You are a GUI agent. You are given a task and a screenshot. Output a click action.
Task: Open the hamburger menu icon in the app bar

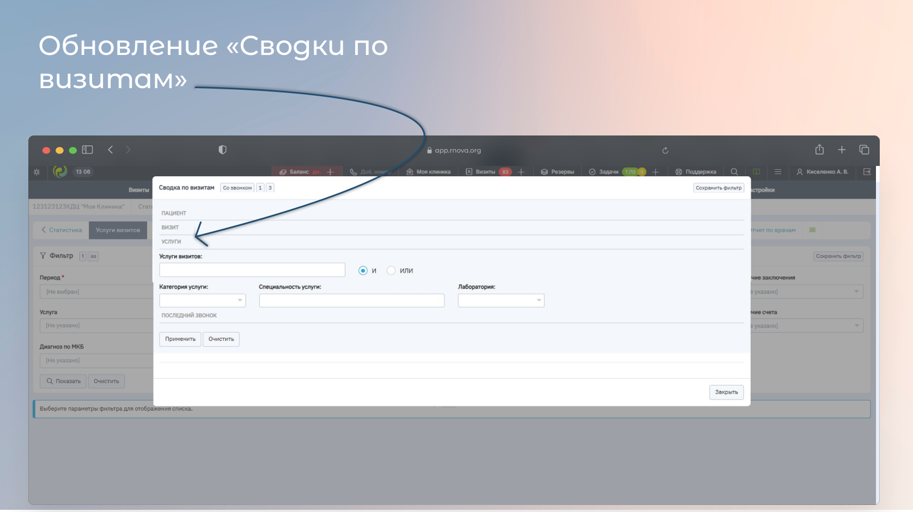pos(778,172)
